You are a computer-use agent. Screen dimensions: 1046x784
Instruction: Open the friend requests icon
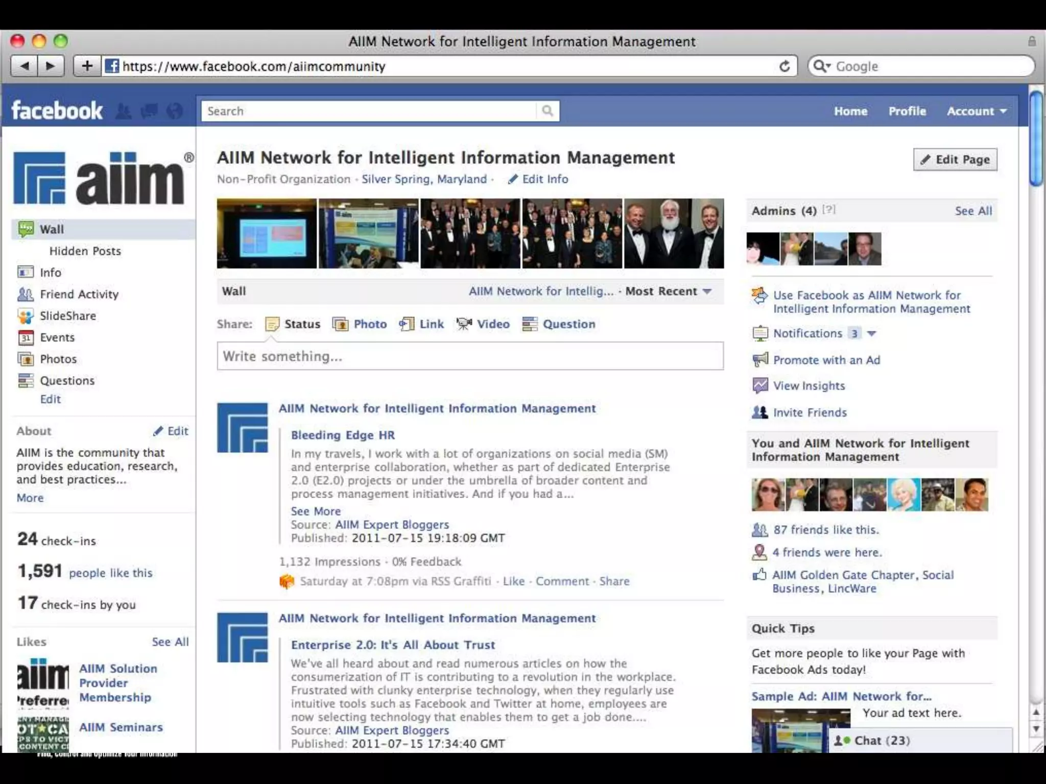123,111
